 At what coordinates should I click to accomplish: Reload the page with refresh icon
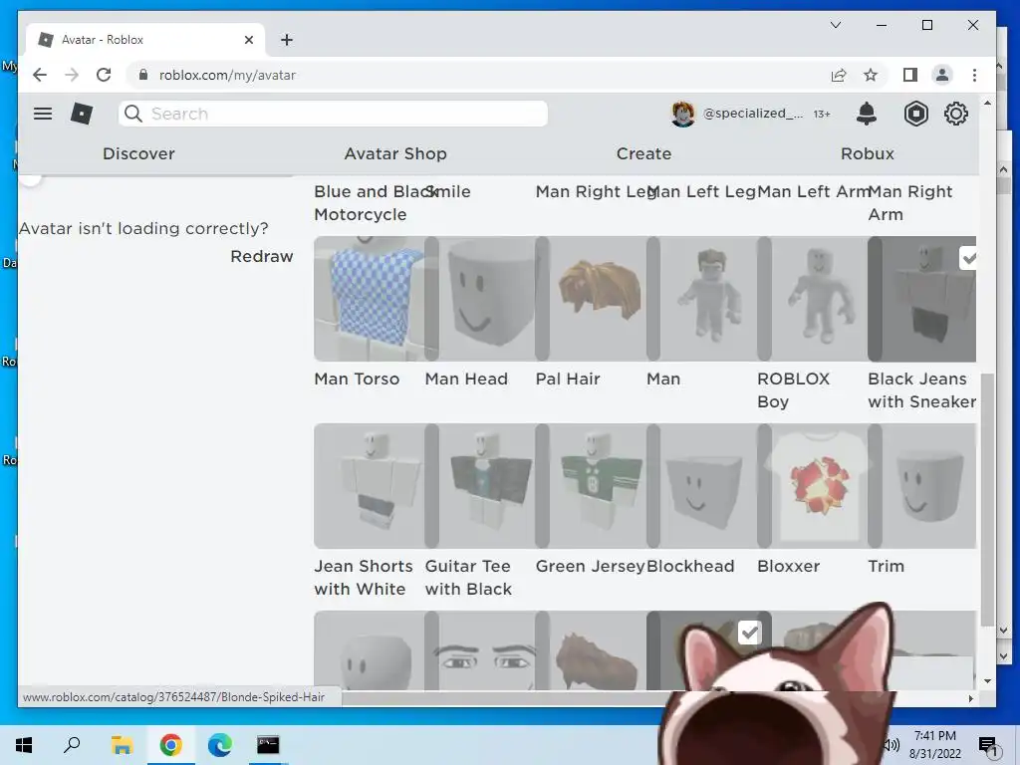[104, 75]
